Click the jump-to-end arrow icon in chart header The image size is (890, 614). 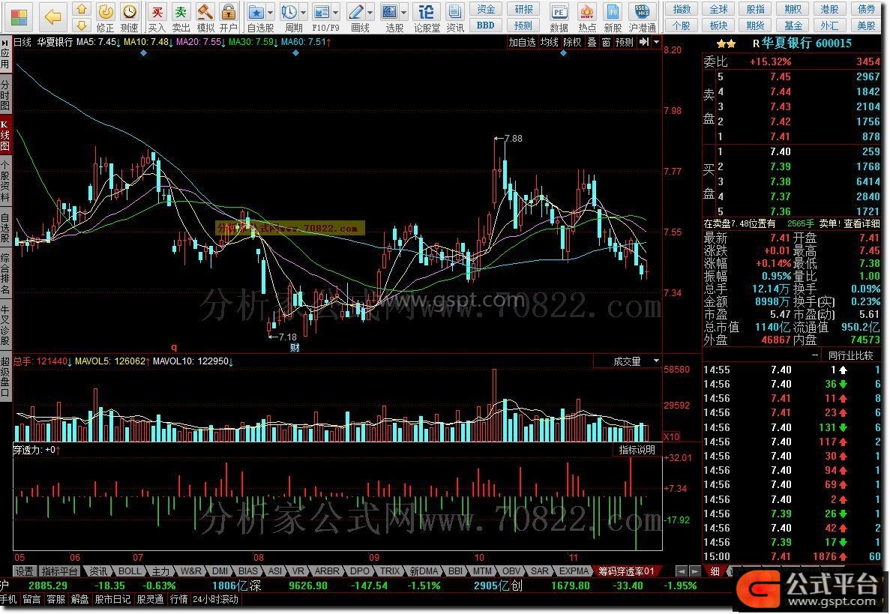pyautogui.click(x=643, y=42)
